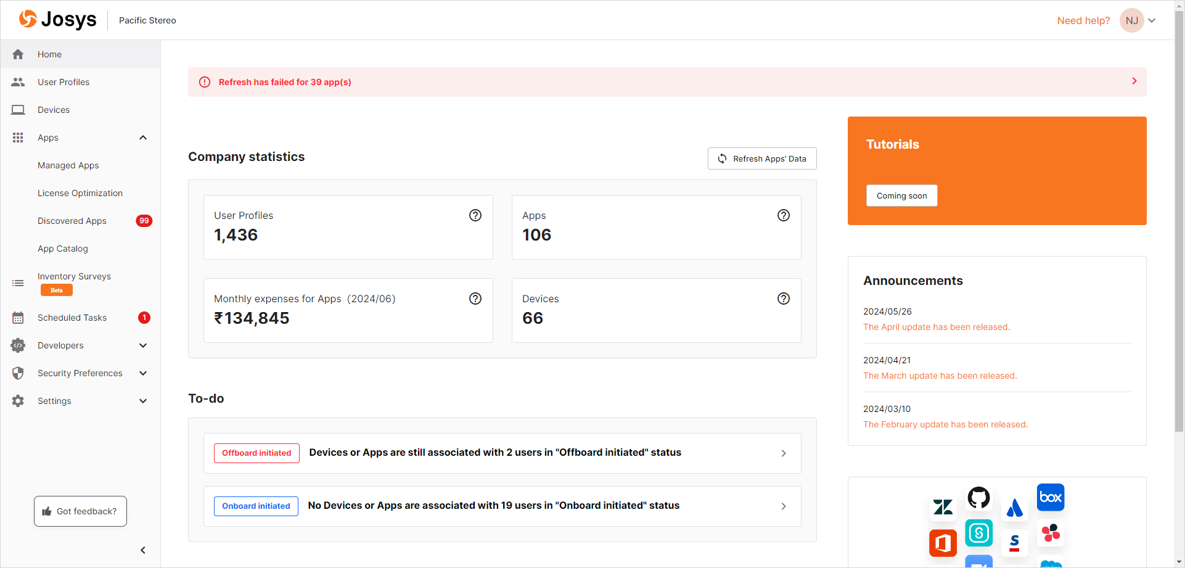Collapse the sidebar with the left chevron

tap(143, 550)
